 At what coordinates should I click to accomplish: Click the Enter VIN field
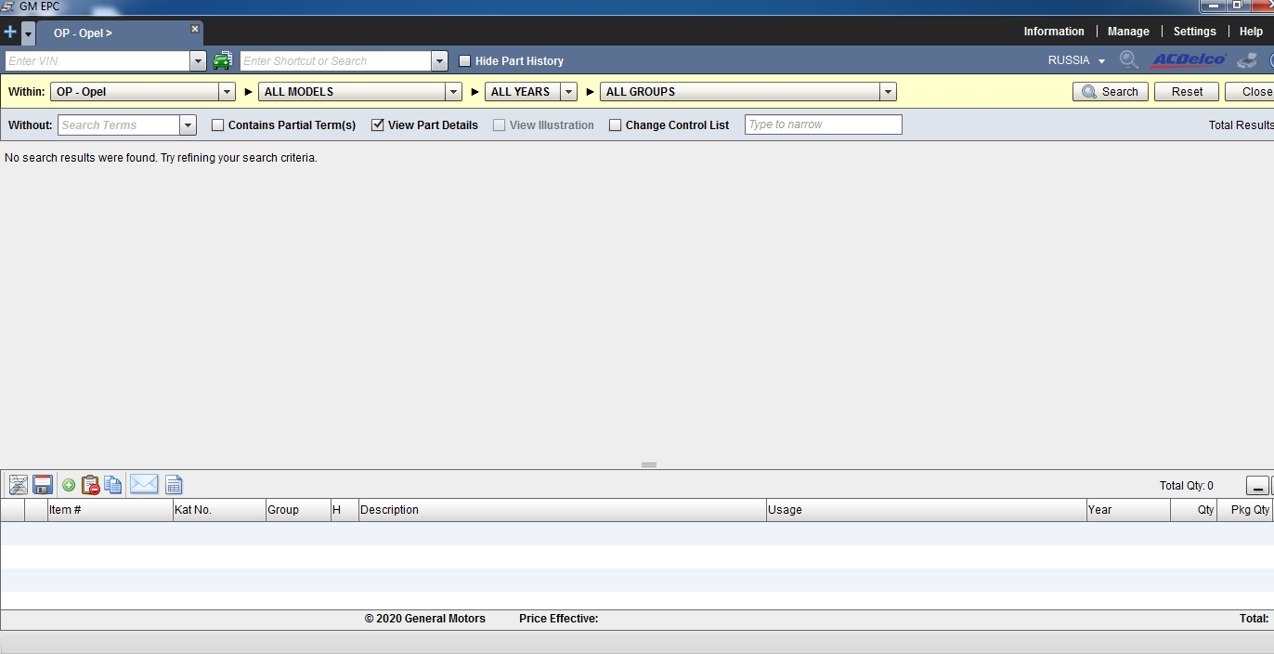tap(97, 61)
